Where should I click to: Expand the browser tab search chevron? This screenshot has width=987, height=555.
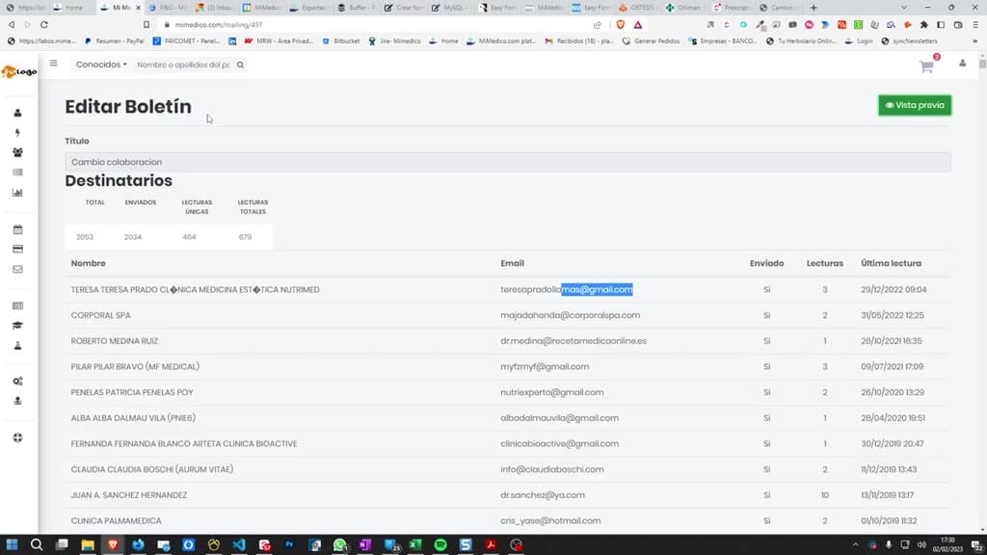(x=904, y=8)
